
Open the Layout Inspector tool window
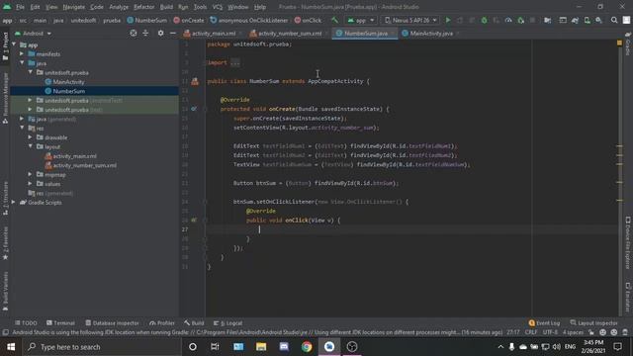[x=593, y=323]
